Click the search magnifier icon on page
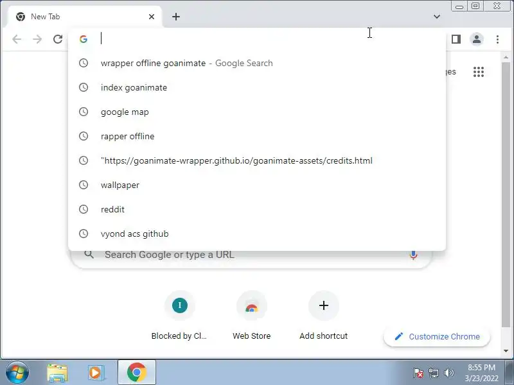 tap(89, 254)
